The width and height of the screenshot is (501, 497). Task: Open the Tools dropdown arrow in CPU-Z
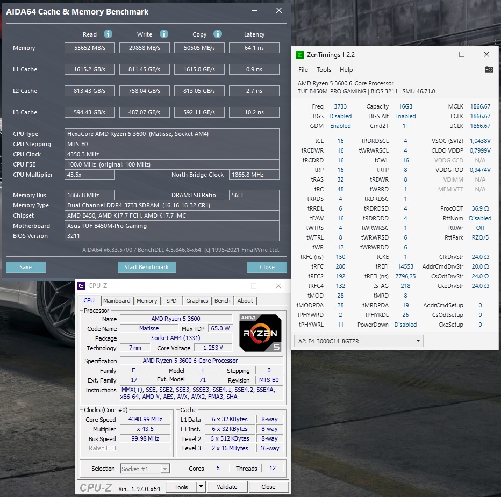[x=201, y=487]
